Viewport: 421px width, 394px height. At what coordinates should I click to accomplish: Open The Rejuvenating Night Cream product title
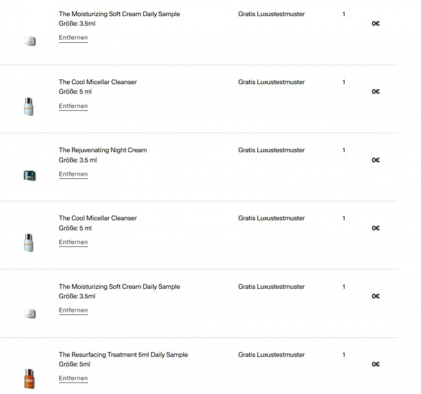pos(102,150)
